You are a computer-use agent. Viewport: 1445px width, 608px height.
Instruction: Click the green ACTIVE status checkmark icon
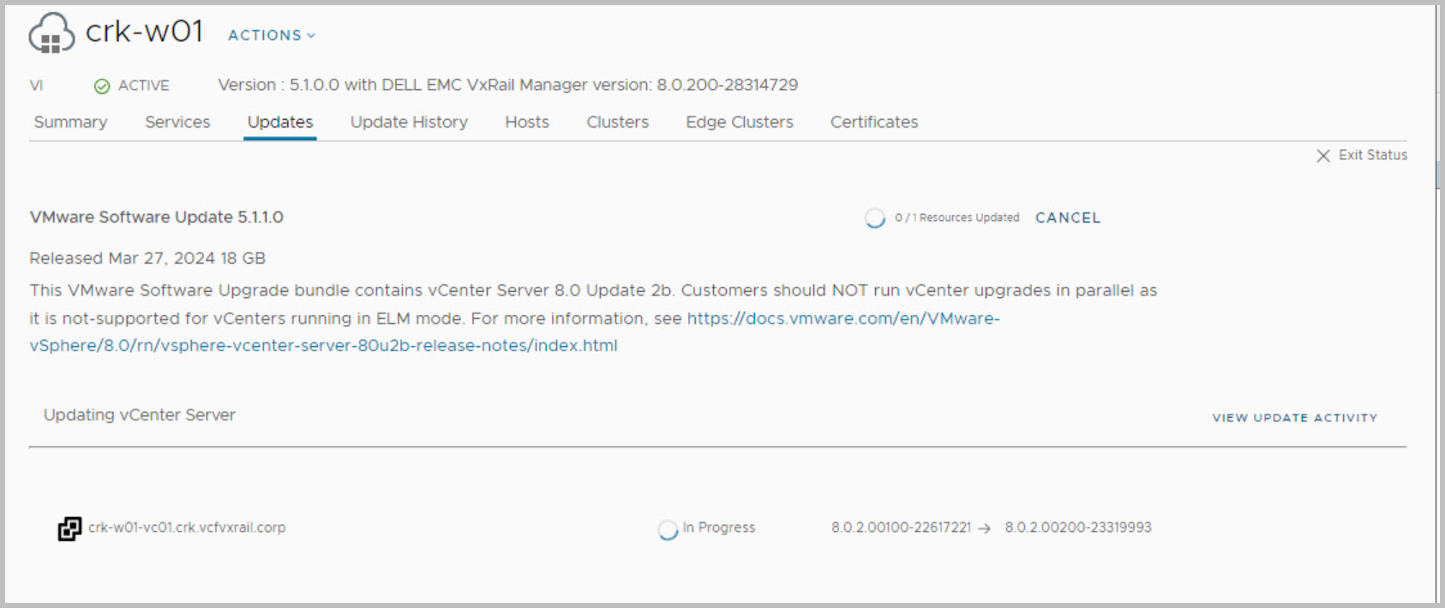102,86
